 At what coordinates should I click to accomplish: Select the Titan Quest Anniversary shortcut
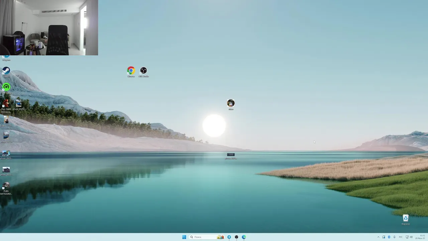coord(6,106)
